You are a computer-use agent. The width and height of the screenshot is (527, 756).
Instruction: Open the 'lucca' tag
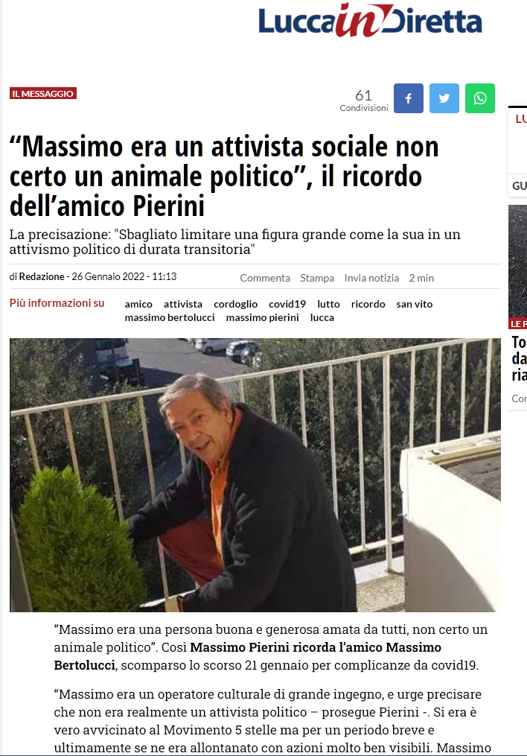point(322,318)
